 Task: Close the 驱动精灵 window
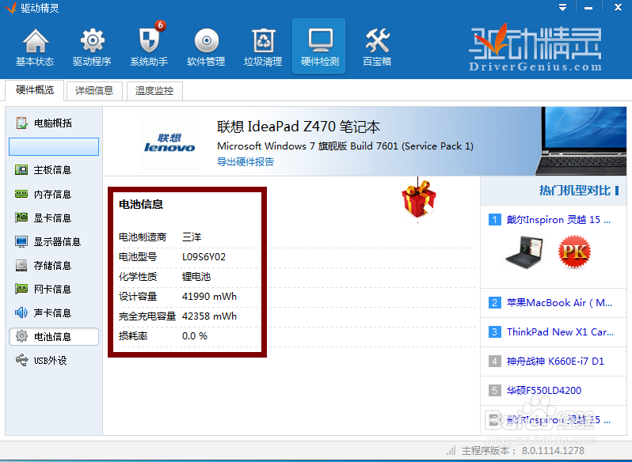tap(618, 7)
